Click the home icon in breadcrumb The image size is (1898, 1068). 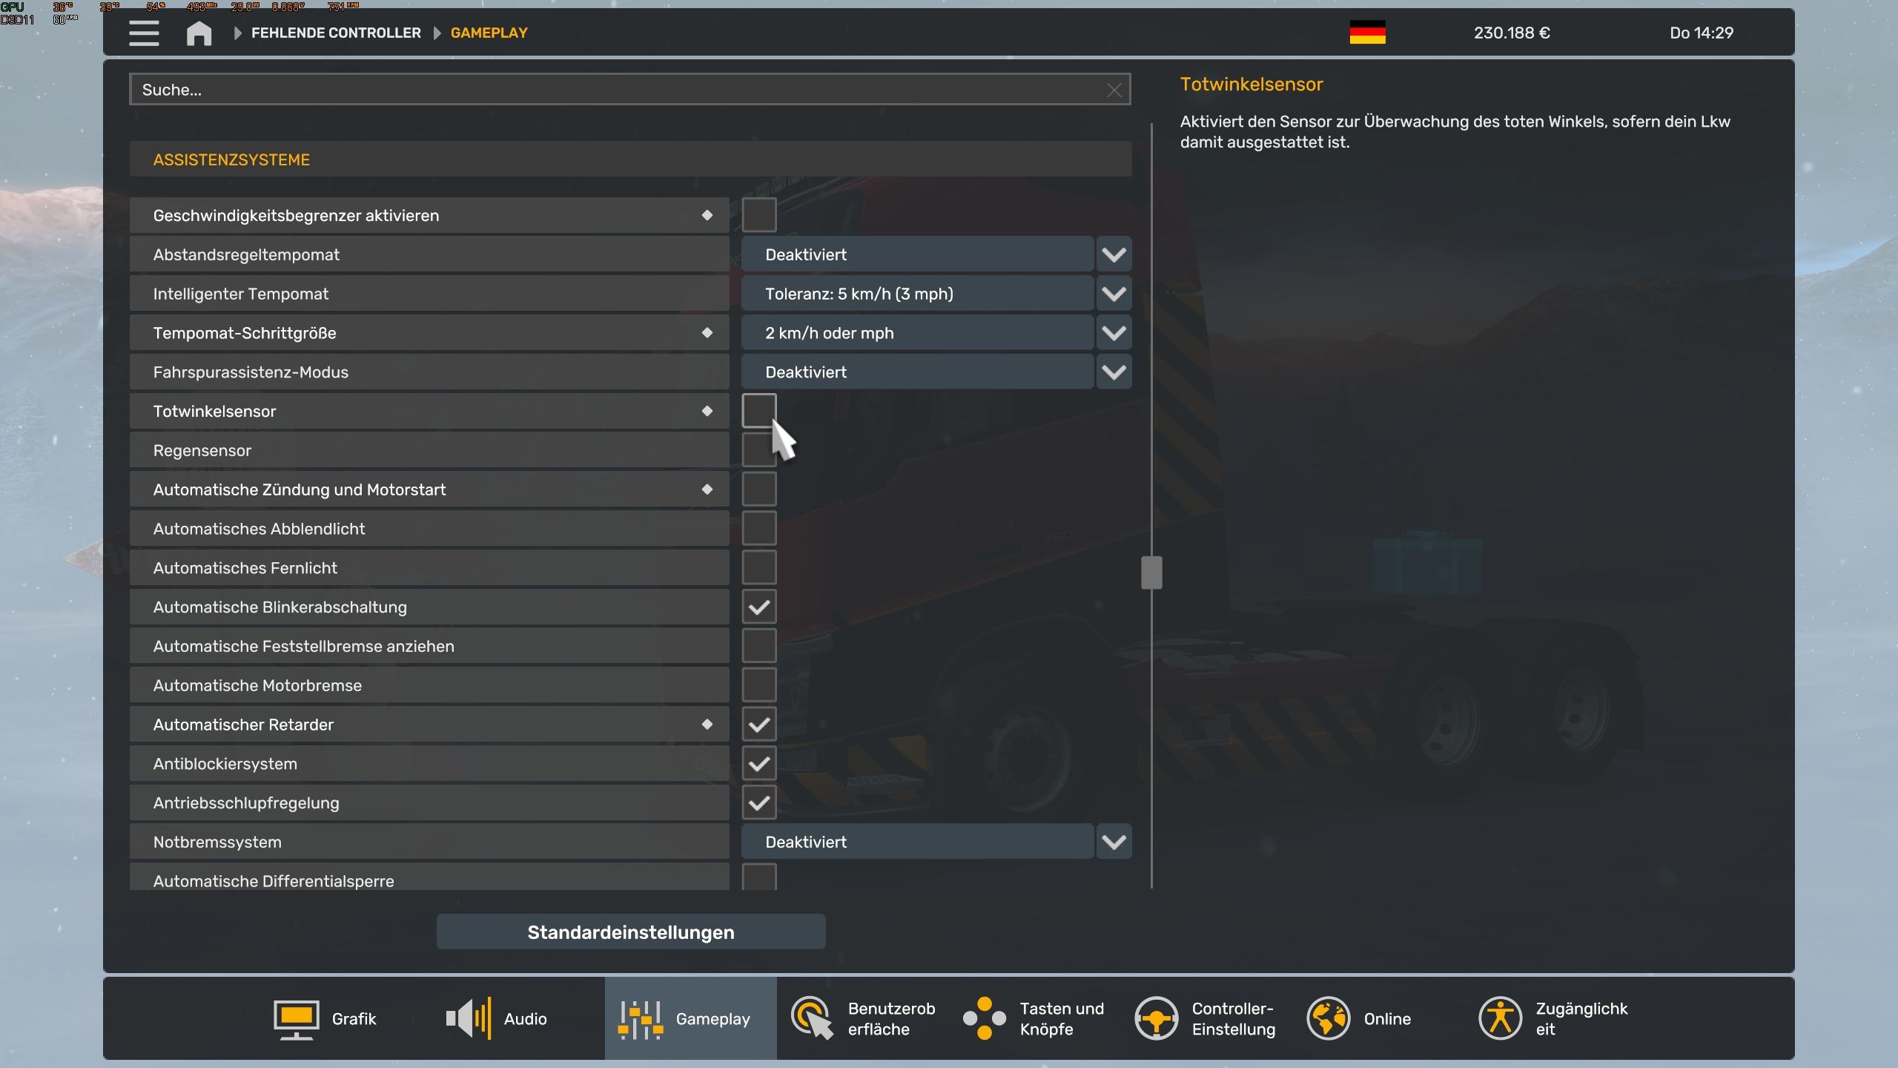point(199,33)
